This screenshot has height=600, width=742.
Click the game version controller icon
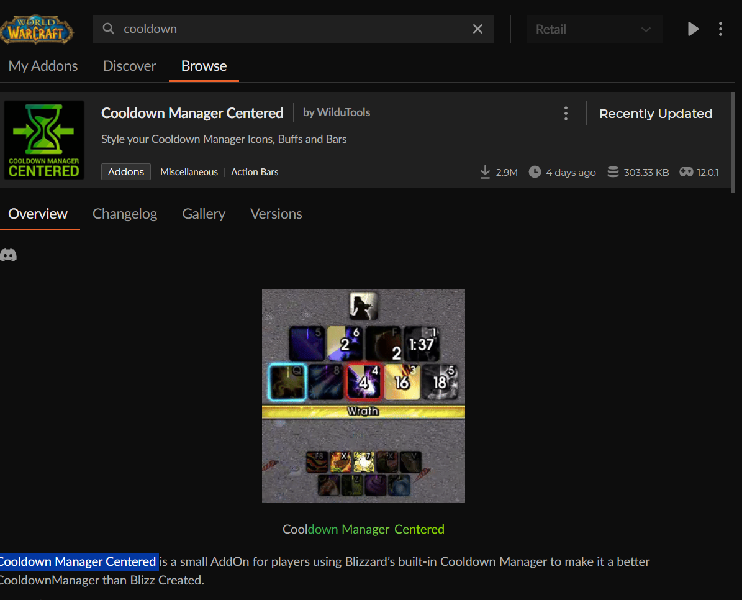(x=686, y=172)
